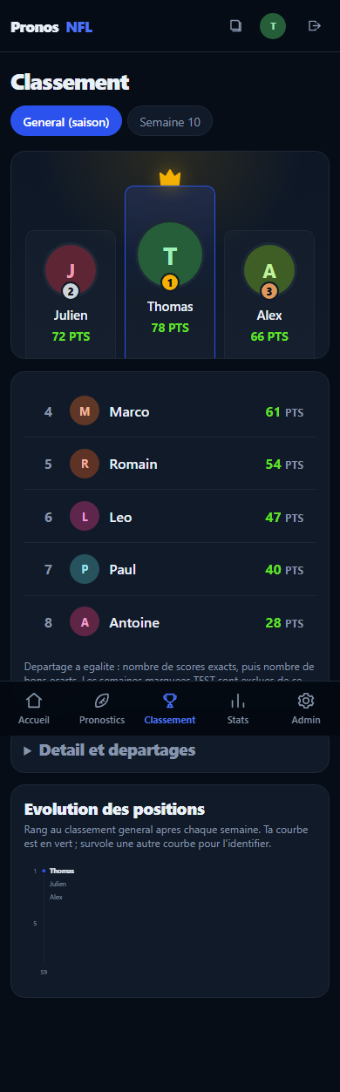This screenshot has width=340, height=1092.
Task: Open Pronostics football icon
Action: [102, 701]
